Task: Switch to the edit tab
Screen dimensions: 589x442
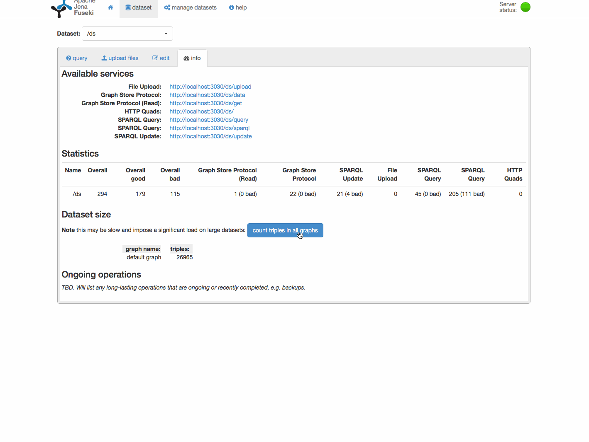Action: point(161,58)
